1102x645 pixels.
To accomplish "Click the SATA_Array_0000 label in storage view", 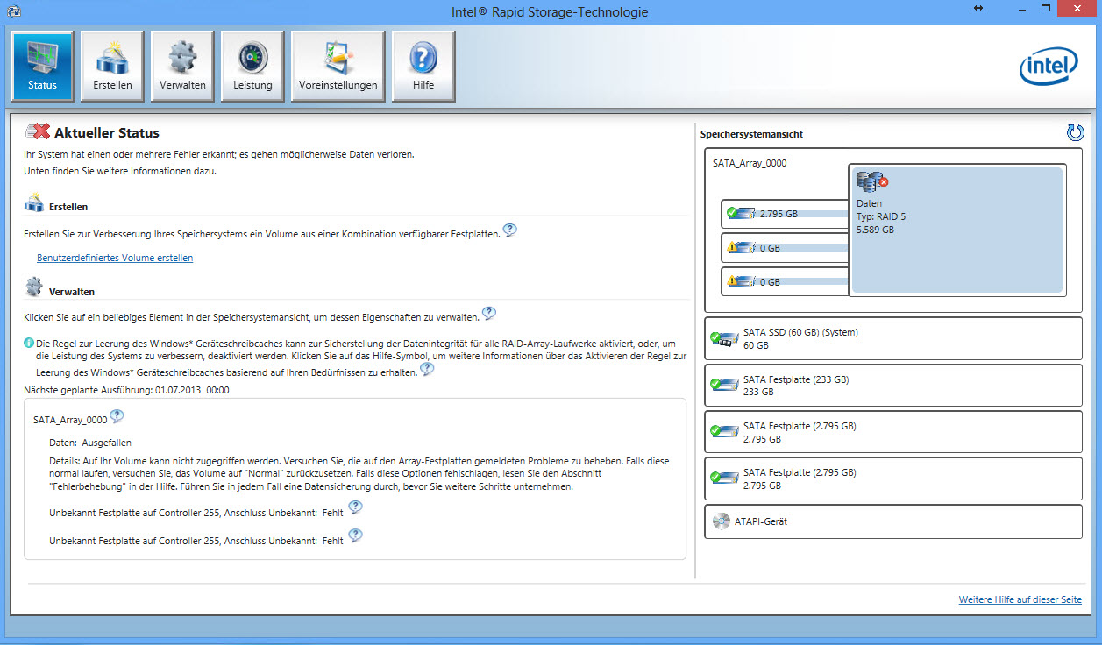I will (x=748, y=163).
